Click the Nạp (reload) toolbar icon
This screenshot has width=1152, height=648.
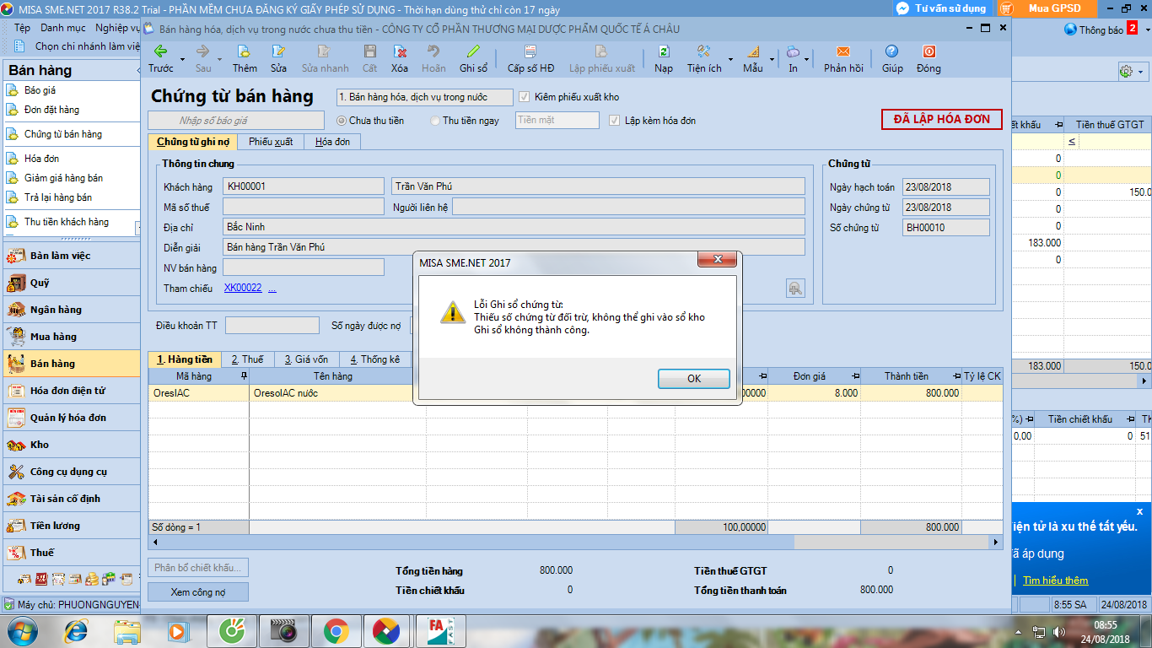(x=664, y=51)
